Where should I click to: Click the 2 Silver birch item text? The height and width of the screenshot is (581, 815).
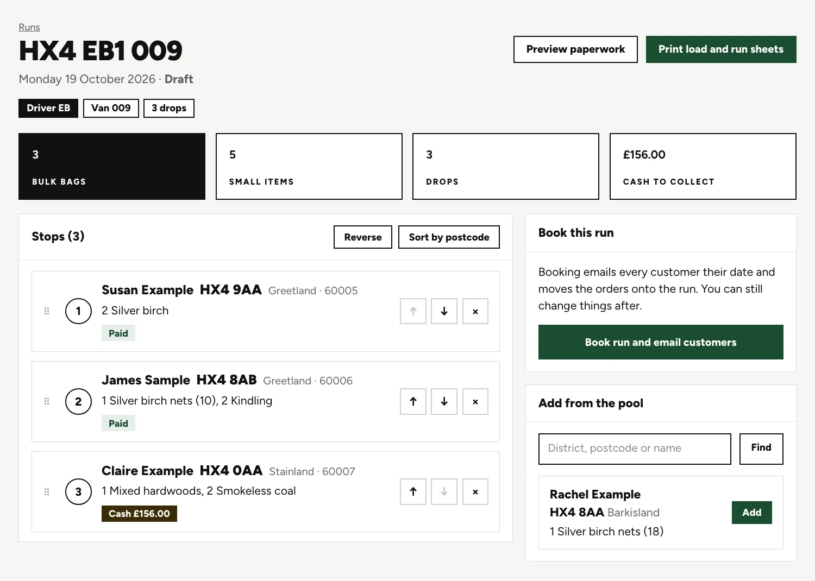point(135,311)
